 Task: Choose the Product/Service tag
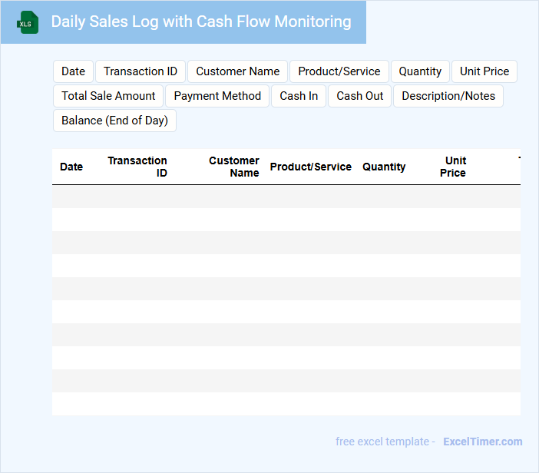tap(339, 71)
